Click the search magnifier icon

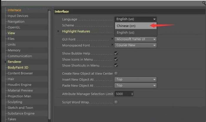pyautogui.click(x=204, y=3)
